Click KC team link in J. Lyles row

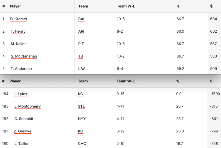click(x=80, y=94)
